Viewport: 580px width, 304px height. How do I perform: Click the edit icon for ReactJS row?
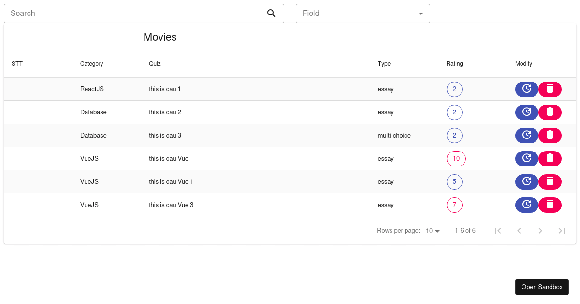527,89
